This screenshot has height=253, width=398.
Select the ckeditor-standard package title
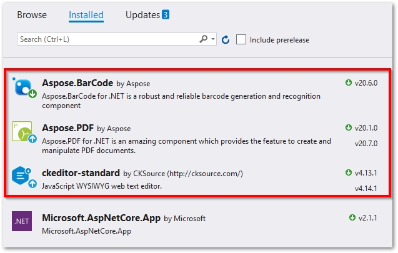pos(81,173)
